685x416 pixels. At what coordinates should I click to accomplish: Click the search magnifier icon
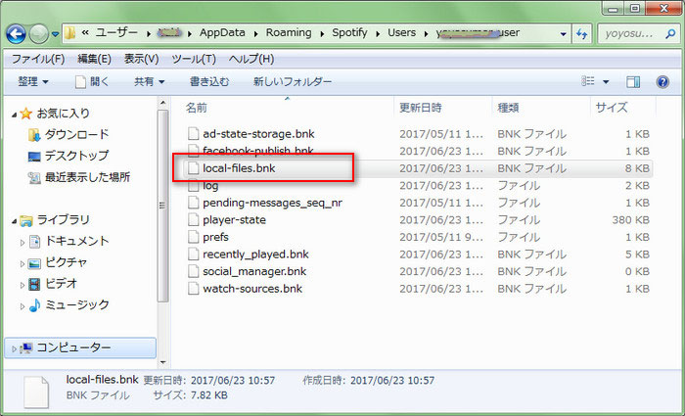(x=669, y=33)
